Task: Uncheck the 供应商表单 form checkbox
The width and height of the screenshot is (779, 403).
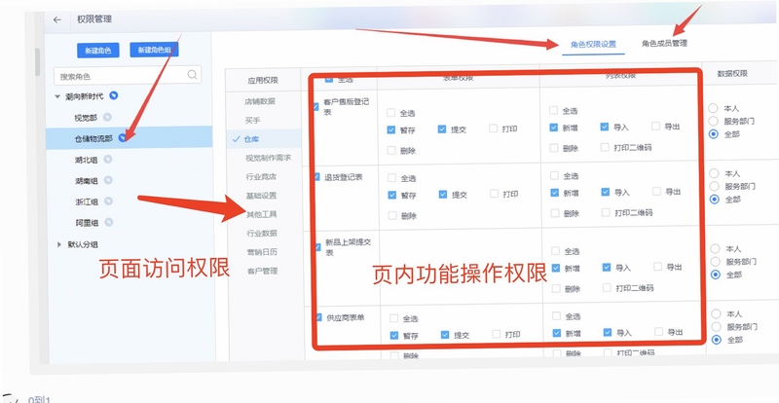Action: coord(318,317)
